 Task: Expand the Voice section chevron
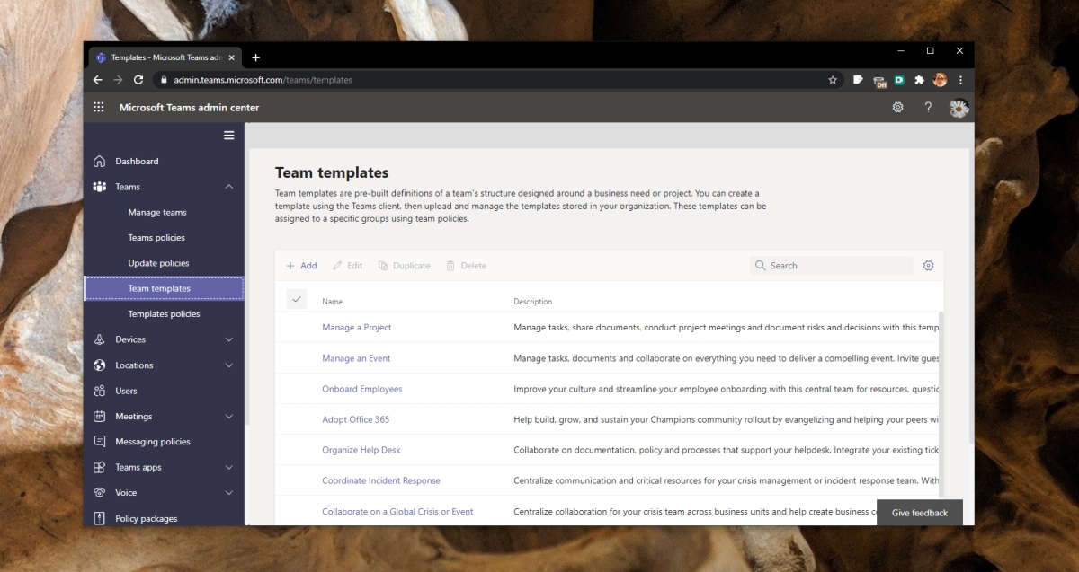pyautogui.click(x=229, y=493)
